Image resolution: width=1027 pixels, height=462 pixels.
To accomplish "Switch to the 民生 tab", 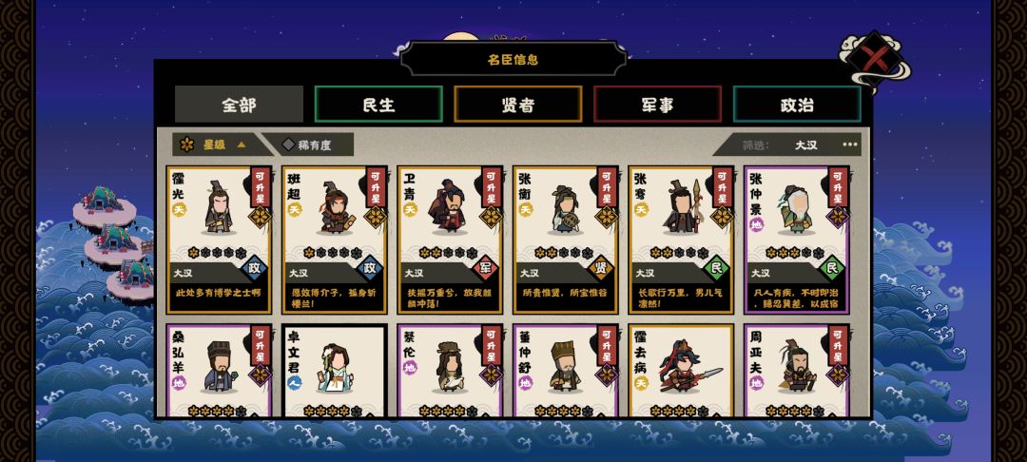I will (378, 104).
